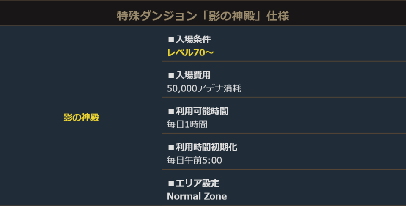Click the Normal Zone area value

(197, 196)
